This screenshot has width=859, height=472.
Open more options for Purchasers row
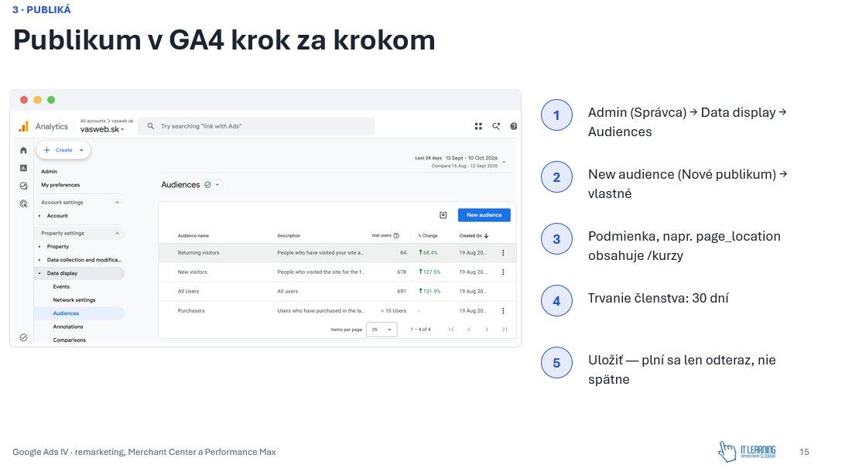click(x=503, y=311)
